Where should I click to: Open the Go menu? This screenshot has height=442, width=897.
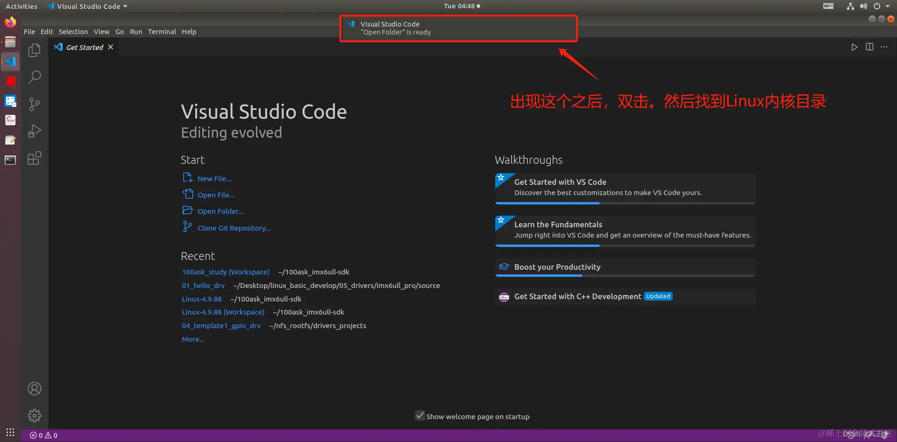120,32
